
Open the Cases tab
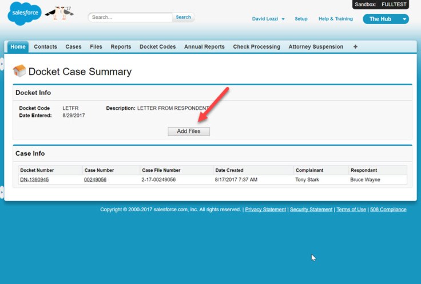(x=73, y=47)
